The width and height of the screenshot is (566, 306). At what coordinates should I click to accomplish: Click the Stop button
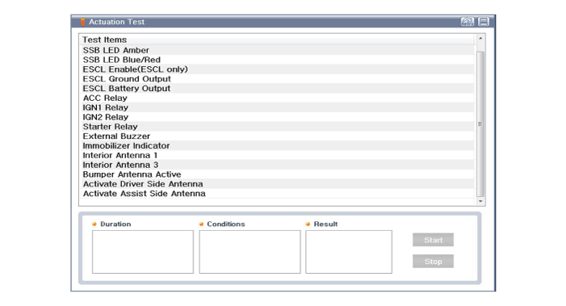coord(433,262)
